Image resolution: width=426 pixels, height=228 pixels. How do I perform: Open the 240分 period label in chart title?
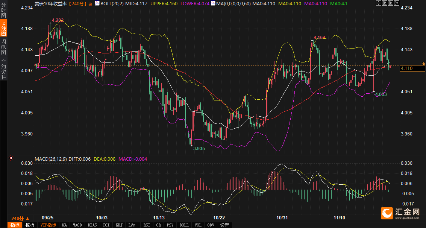pos(78,3)
